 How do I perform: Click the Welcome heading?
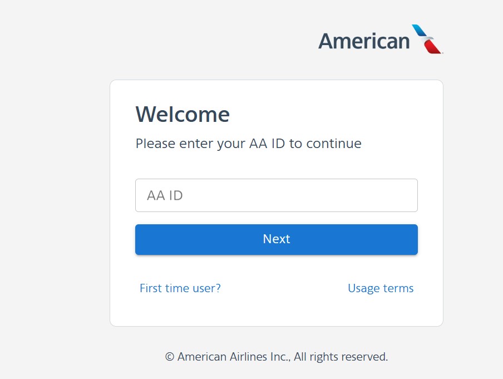pyautogui.click(x=183, y=114)
